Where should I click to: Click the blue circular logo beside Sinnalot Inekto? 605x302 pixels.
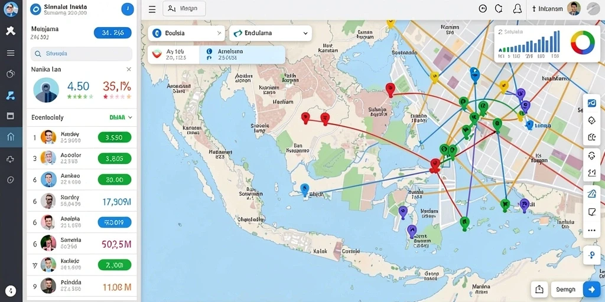tap(35, 9)
